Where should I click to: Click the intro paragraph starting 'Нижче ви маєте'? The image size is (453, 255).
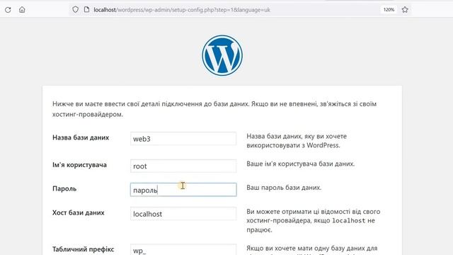[x=214, y=109]
